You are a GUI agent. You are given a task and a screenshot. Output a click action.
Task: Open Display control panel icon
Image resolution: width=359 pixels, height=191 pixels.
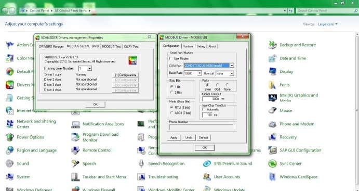click(x=272, y=71)
